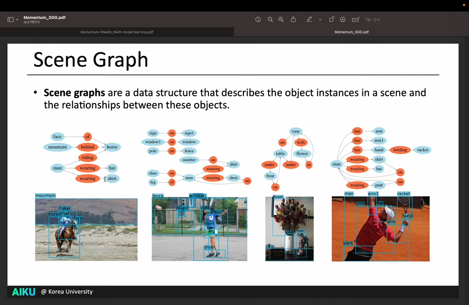Select the Markup pencil tool
This screenshot has width=469, height=305.
(x=309, y=19)
